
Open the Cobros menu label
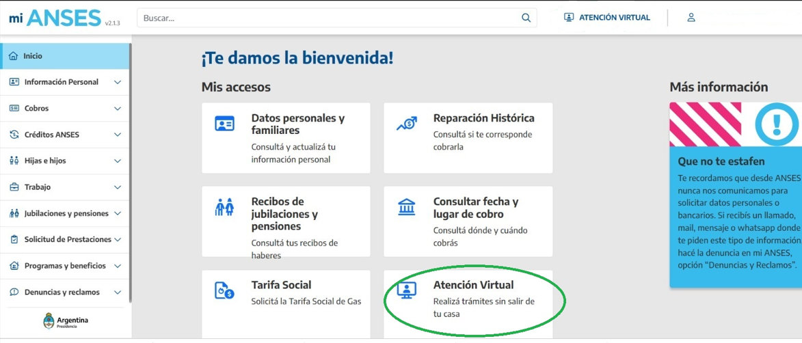pos(36,109)
